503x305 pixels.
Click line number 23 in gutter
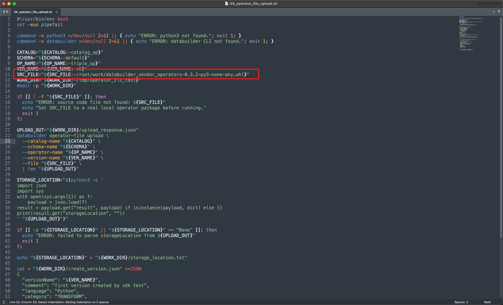[x=7, y=141]
